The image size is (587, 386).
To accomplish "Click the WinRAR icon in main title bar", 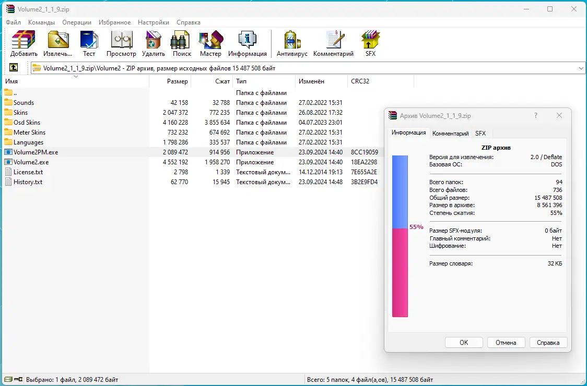I will [10, 9].
